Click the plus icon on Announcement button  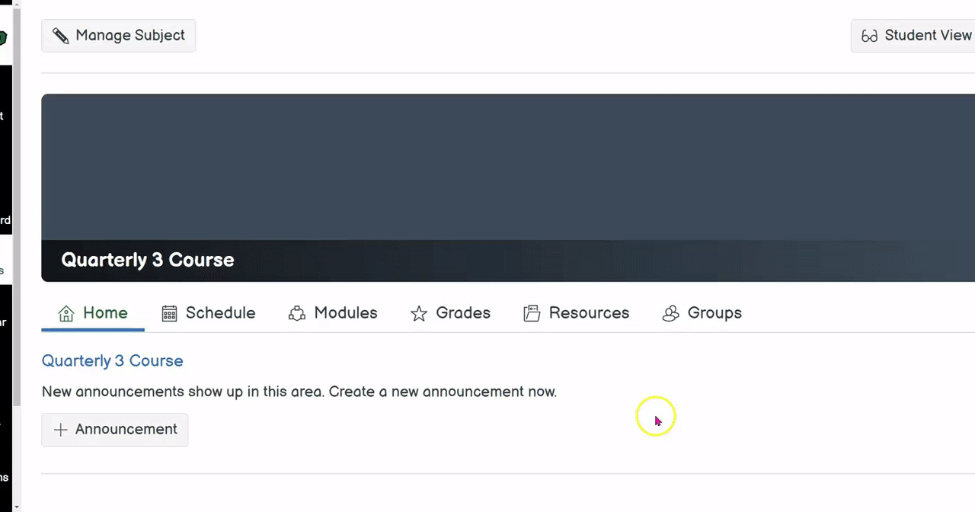tap(61, 430)
